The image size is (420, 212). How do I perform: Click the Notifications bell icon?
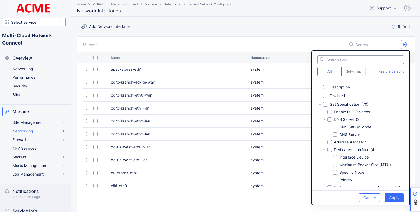click(7, 191)
